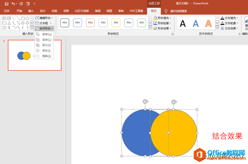Select the horizontal text box shape
The image size is (248, 164).
pyautogui.click(x=5, y=18)
